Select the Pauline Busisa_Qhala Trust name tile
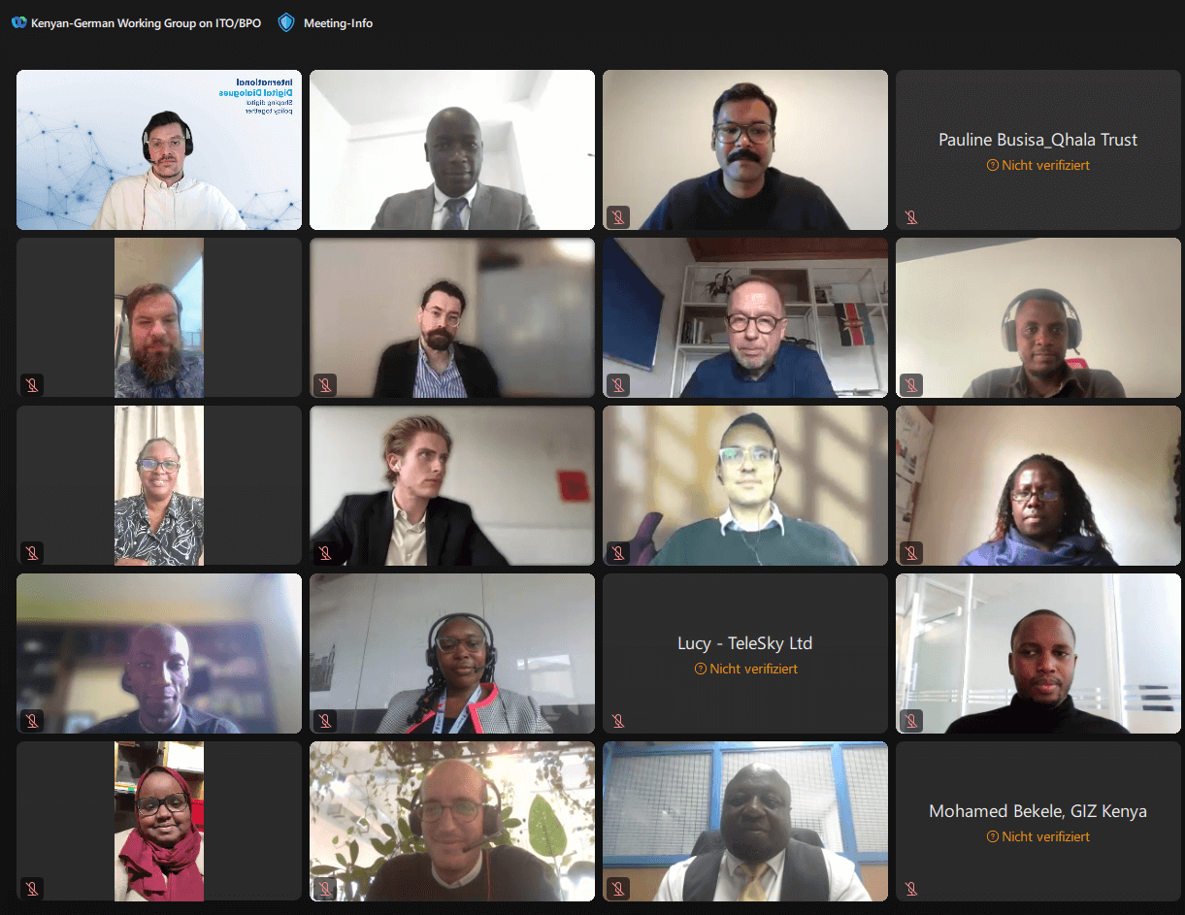The image size is (1185, 915). pyautogui.click(x=1037, y=149)
